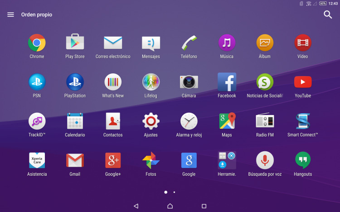Screen dimensions: 340x212
Task: Launch the Google search app
Action: point(189,160)
